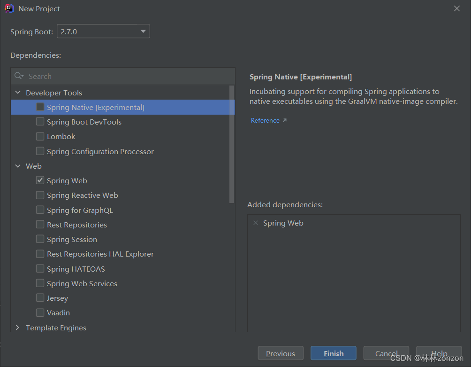The image size is (471, 367).
Task: Open the Spring Boot version dropdown
Action: pyautogui.click(x=103, y=31)
